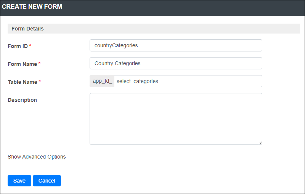Click the Description label text
This screenshot has width=305, height=194.
22,100
